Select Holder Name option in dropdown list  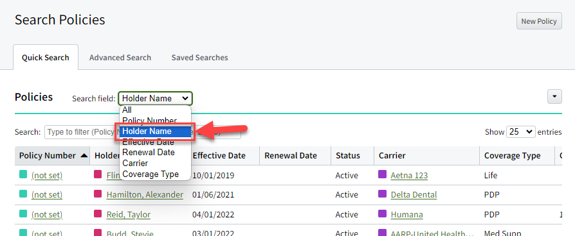coord(155,131)
